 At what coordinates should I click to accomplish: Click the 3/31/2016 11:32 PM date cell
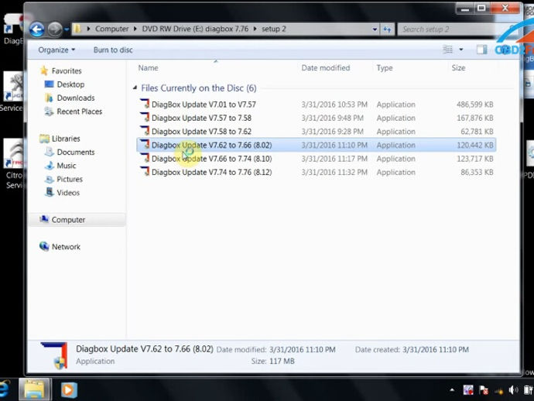coord(334,173)
